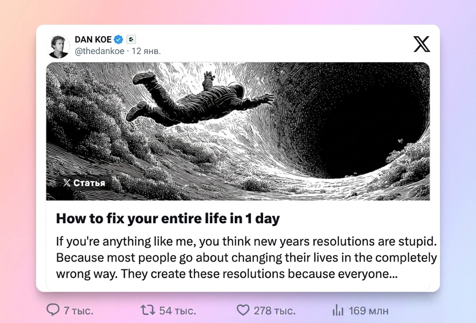
Task: Click the "Статья" label on the image
Action: tap(89, 183)
